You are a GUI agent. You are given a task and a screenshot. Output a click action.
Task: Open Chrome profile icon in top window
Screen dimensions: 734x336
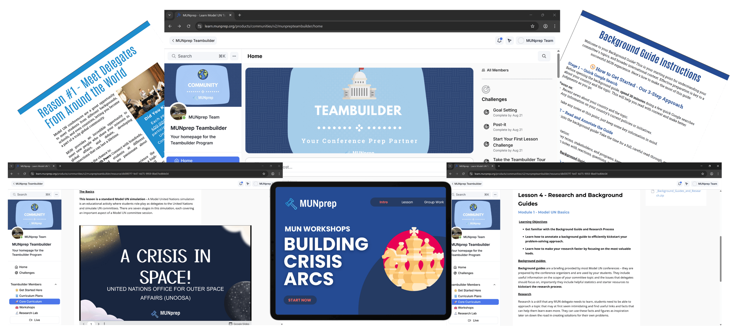[x=545, y=26]
